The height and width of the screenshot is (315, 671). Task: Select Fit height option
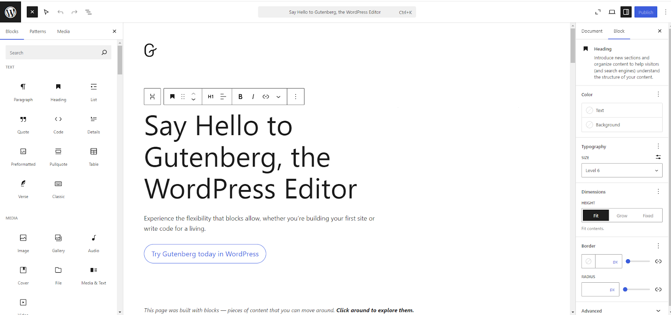tap(596, 216)
